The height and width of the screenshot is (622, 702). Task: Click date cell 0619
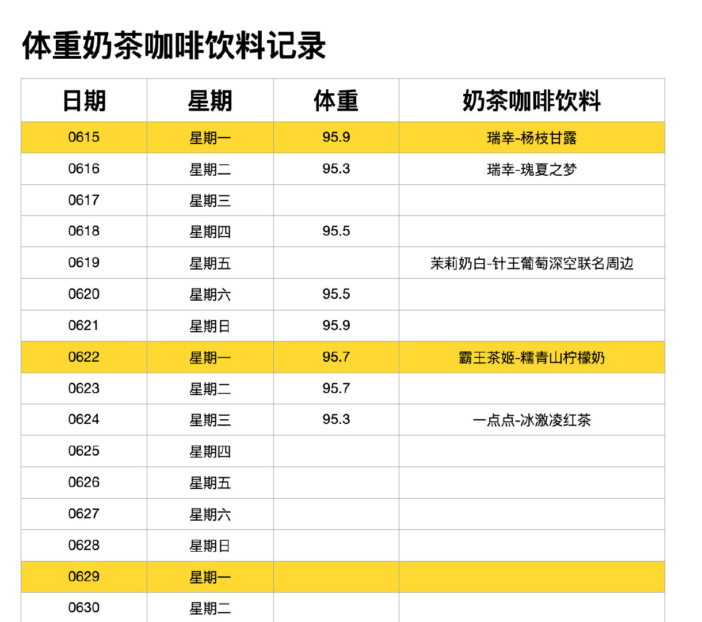(84, 263)
